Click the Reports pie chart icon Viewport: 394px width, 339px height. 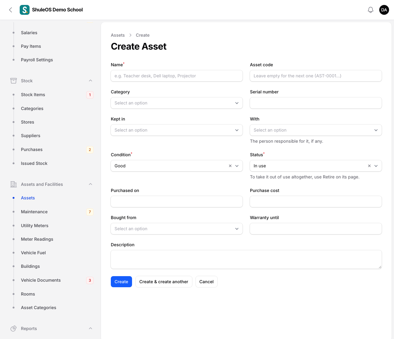point(14,329)
